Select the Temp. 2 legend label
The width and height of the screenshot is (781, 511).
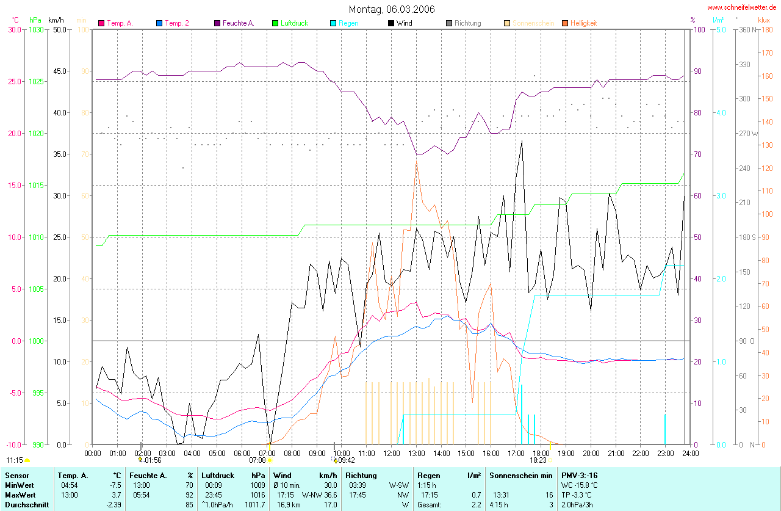click(x=177, y=23)
